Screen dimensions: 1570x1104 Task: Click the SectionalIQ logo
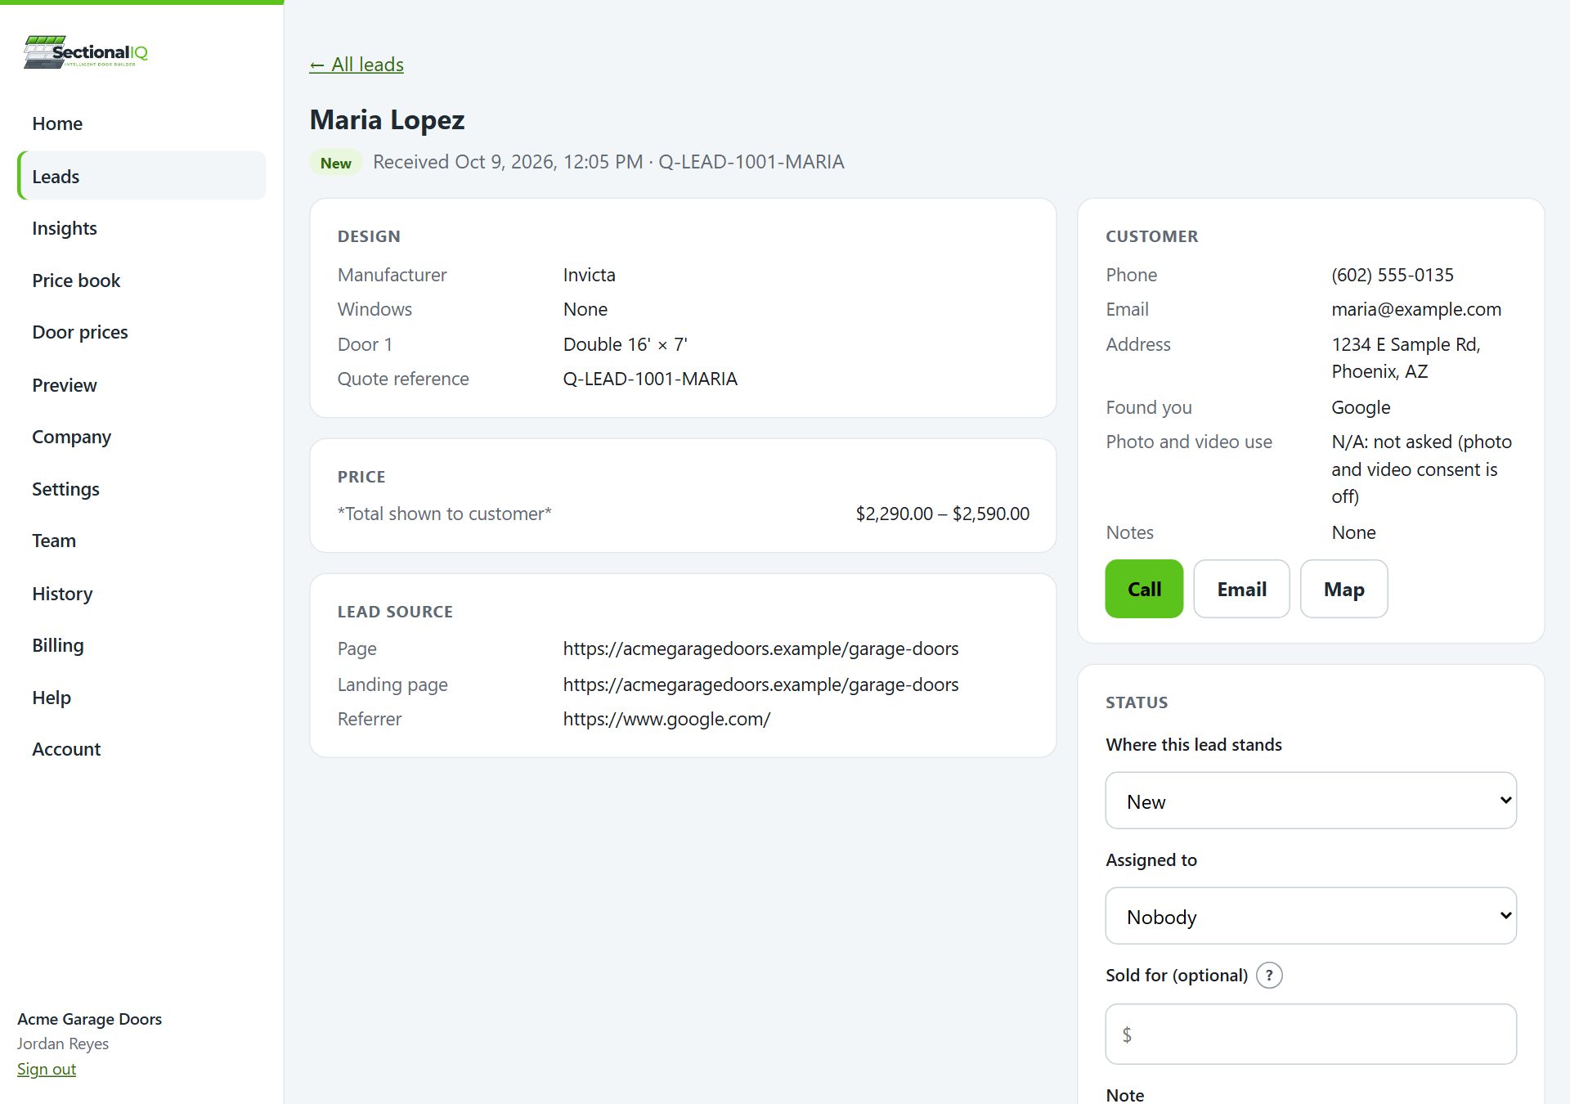click(x=86, y=52)
